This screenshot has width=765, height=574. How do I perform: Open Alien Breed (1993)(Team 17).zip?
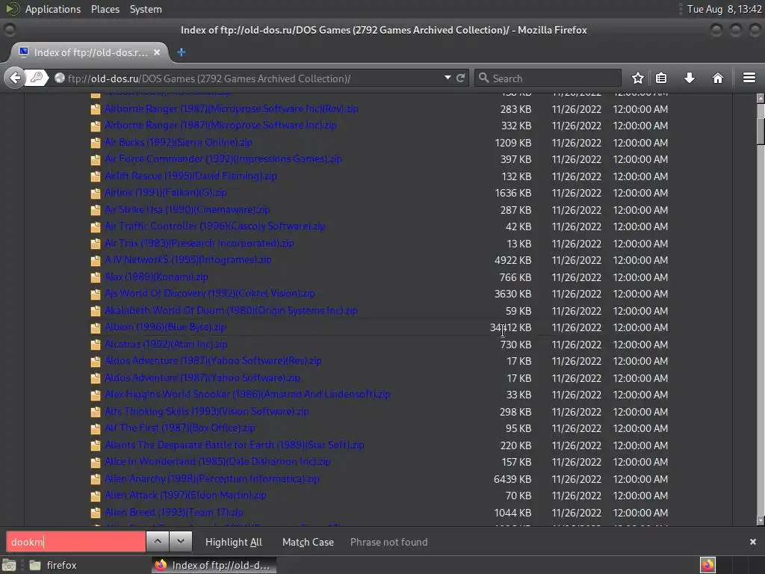click(173, 513)
